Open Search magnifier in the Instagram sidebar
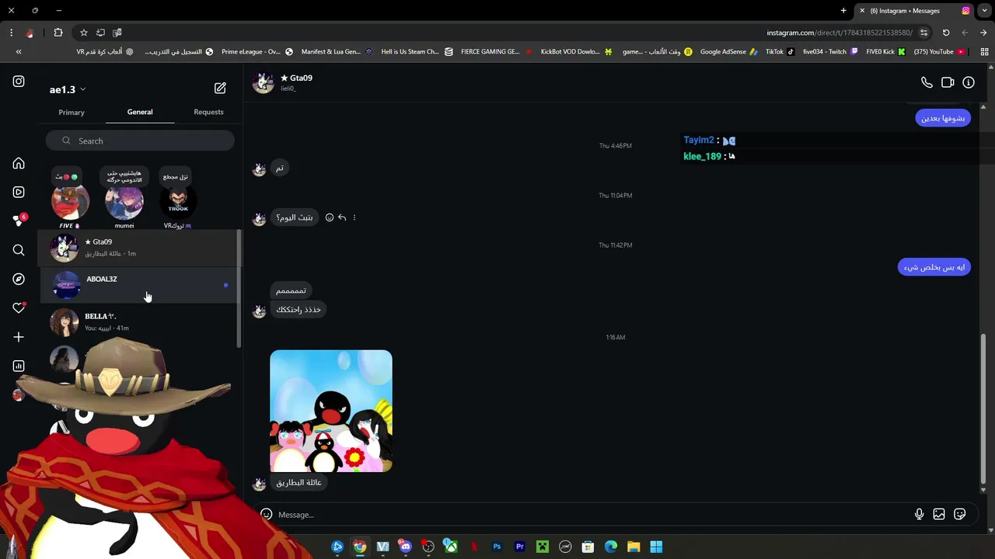Screen dimensions: 995x559 point(19,250)
